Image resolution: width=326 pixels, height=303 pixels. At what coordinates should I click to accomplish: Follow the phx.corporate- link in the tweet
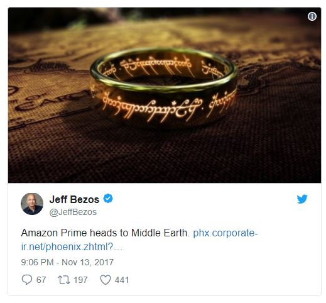click(x=225, y=233)
